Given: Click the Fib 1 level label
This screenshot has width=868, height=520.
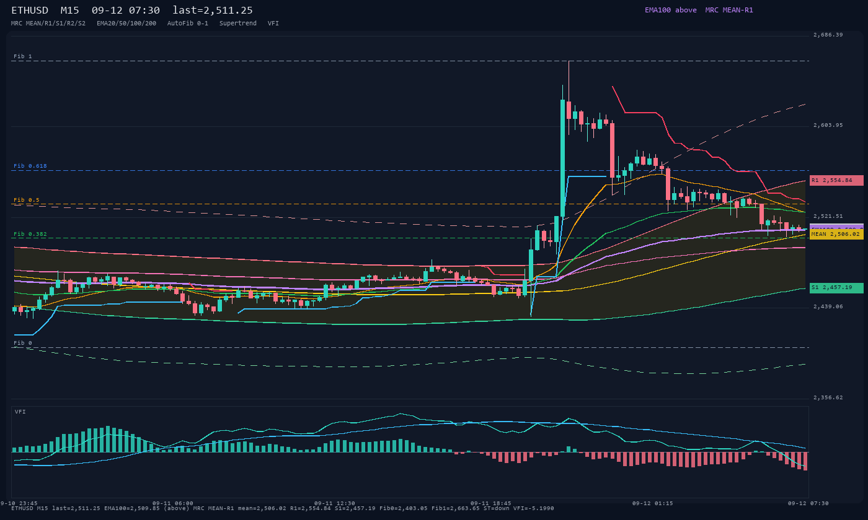Looking at the screenshot, I should pyautogui.click(x=23, y=56).
